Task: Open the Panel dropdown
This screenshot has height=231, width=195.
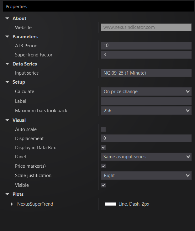Action: pos(146,157)
